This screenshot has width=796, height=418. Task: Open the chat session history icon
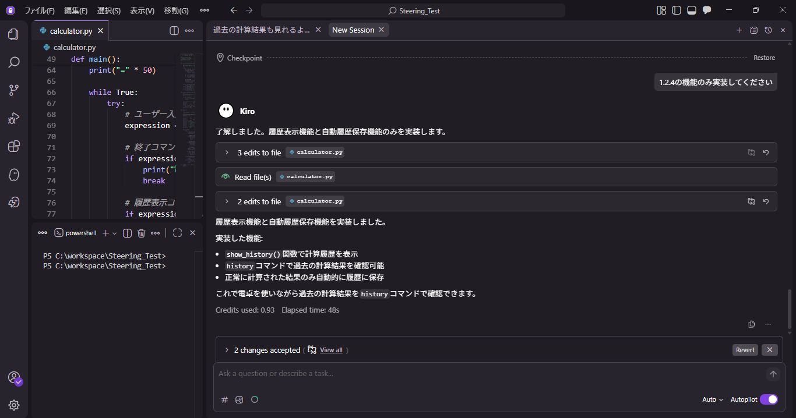point(768,30)
